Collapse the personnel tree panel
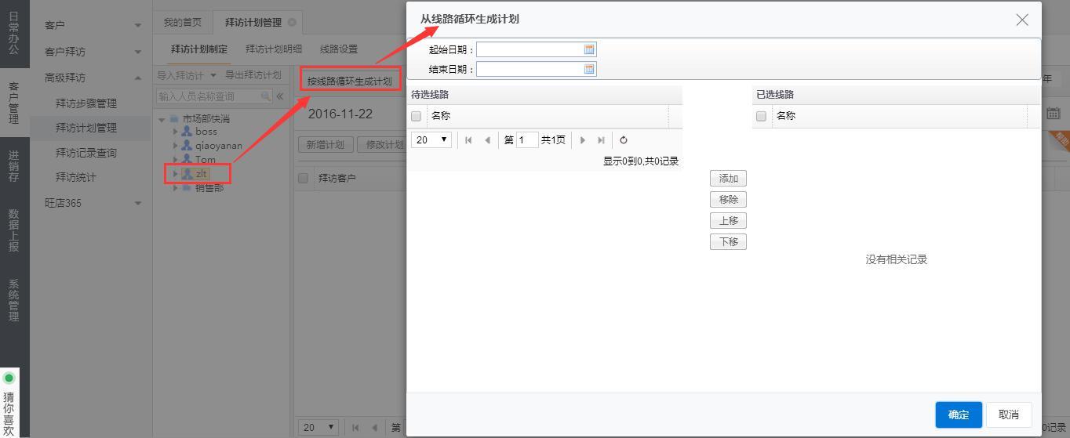This screenshot has width=1070, height=438. tap(279, 96)
